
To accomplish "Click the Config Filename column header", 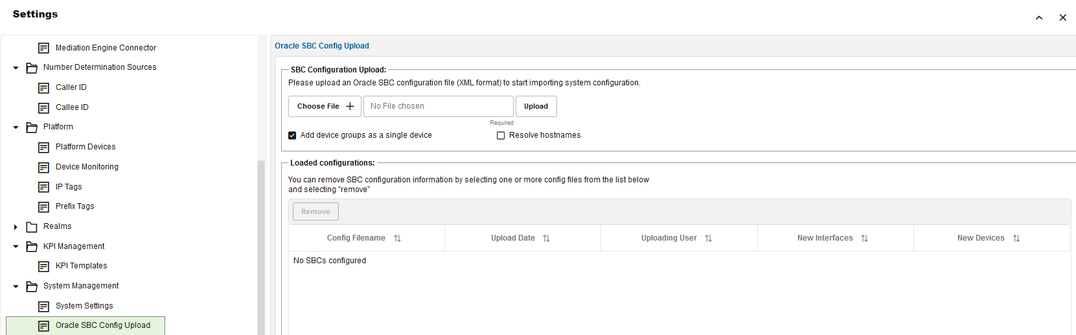I will [x=367, y=238].
